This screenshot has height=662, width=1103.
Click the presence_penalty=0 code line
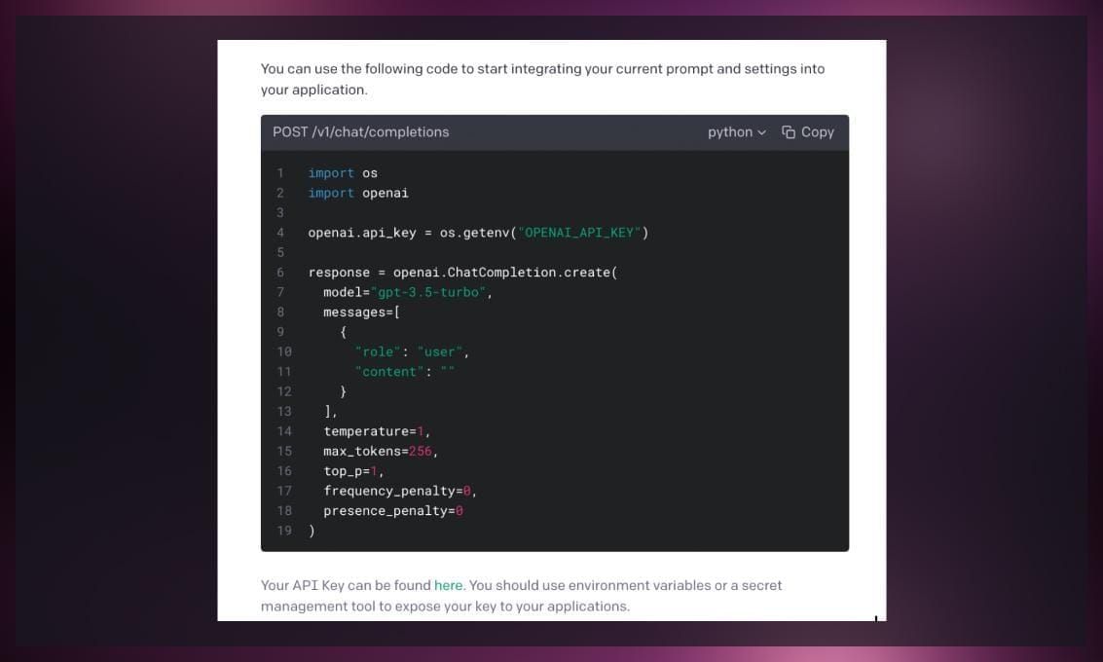click(x=393, y=511)
